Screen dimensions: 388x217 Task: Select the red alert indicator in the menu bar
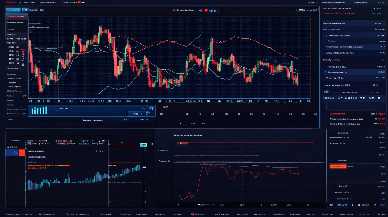click(79, 2)
